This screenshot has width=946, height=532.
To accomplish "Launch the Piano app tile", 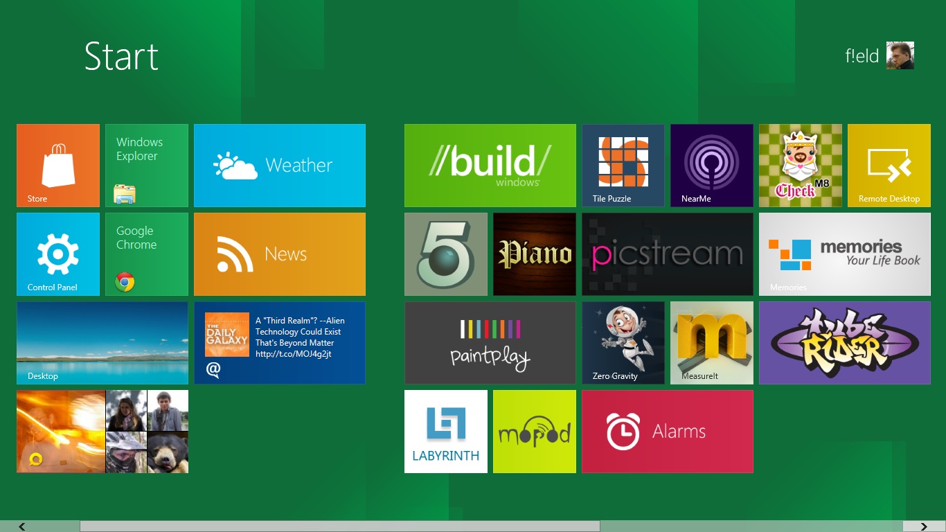I will 535,254.
